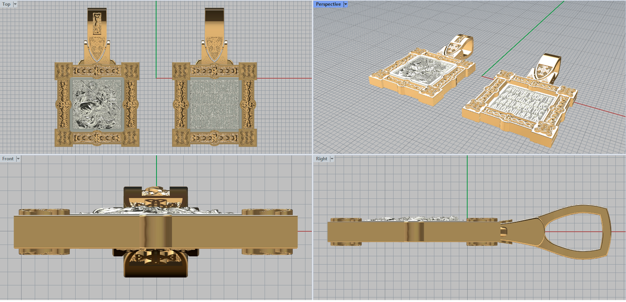This screenshot has height=302, width=626.
Task: Select the left pendant's bail in Top view
Action: click(97, 35)
